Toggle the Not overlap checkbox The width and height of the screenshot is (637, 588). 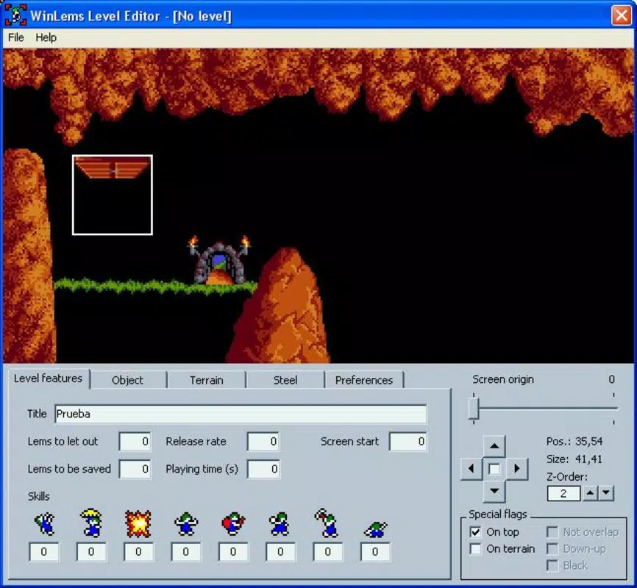(x=552, y=531)
